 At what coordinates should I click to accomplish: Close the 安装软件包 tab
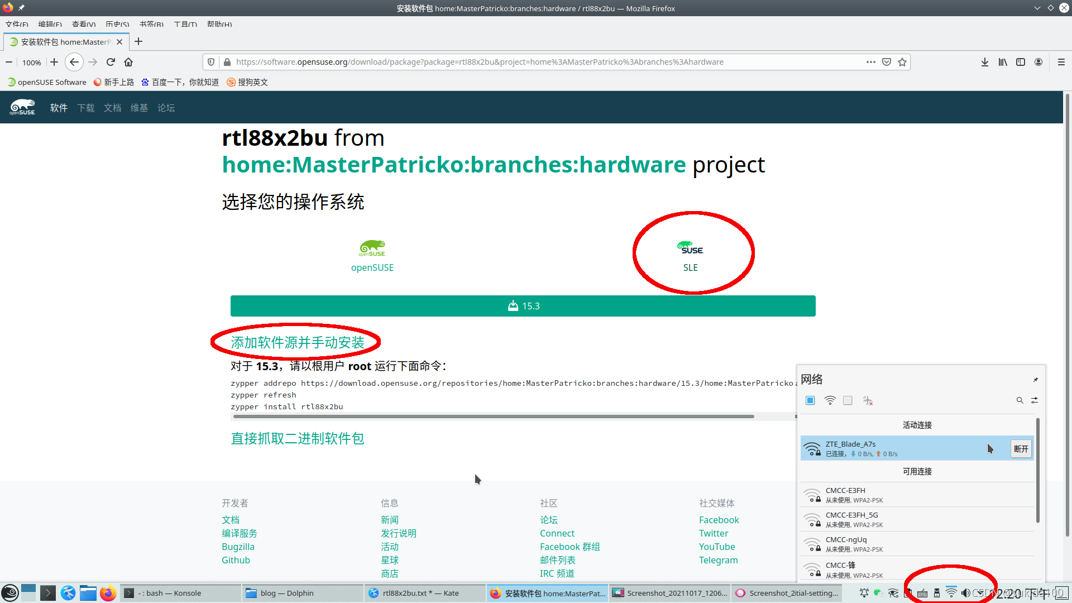tap(119, 42)
